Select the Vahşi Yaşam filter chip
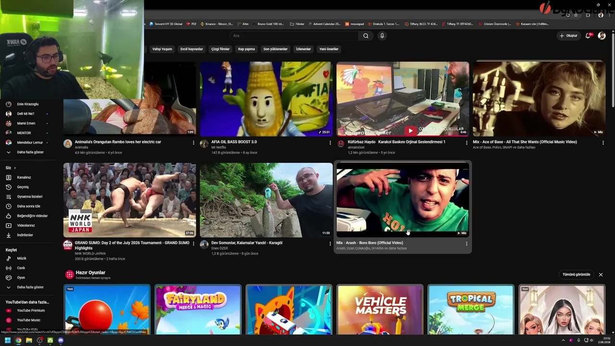 tap(162, 49)
